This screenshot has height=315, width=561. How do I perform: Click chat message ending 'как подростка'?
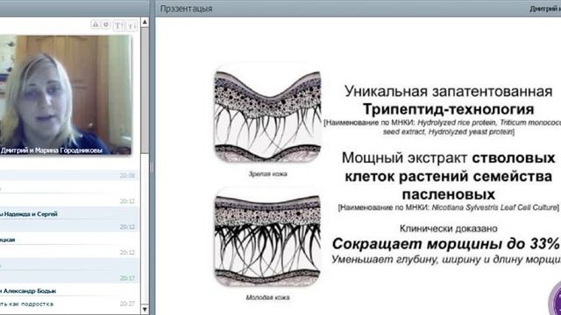coord(26,304)
